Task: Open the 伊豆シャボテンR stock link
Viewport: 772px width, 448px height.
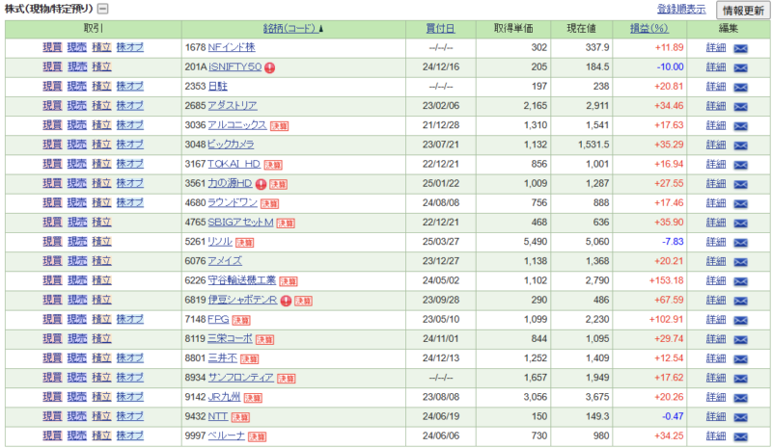Action: 243,300
